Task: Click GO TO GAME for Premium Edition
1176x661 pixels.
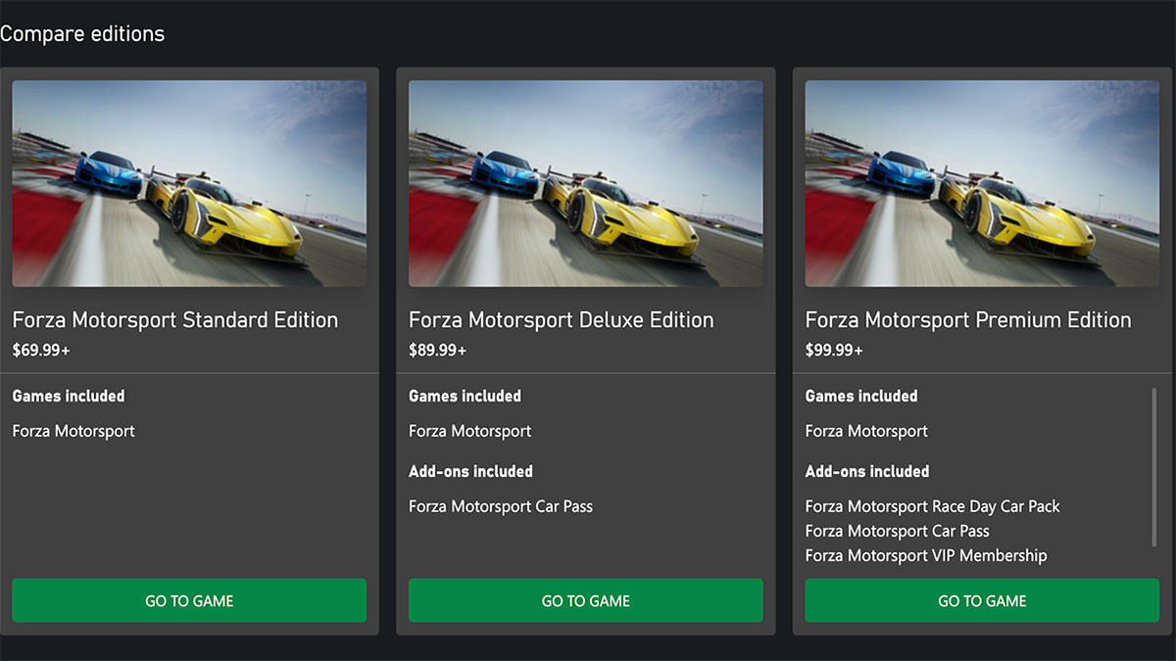Action: point(981,600)
